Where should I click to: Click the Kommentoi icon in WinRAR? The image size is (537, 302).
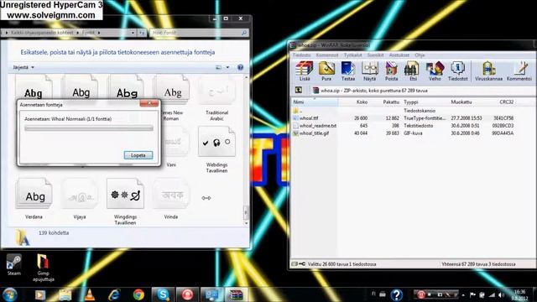point(519,70)
